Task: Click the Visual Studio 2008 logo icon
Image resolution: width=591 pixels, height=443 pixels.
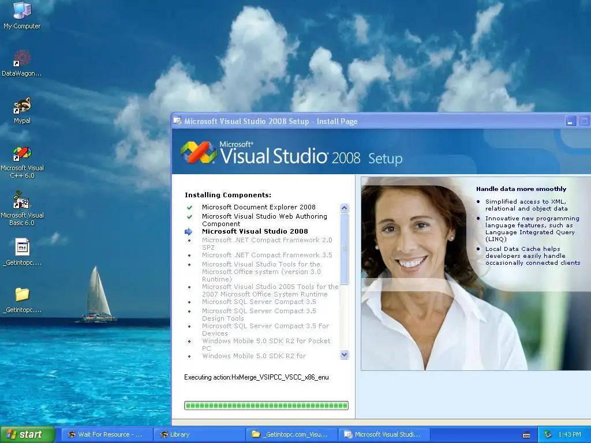Action: [199, 152]
